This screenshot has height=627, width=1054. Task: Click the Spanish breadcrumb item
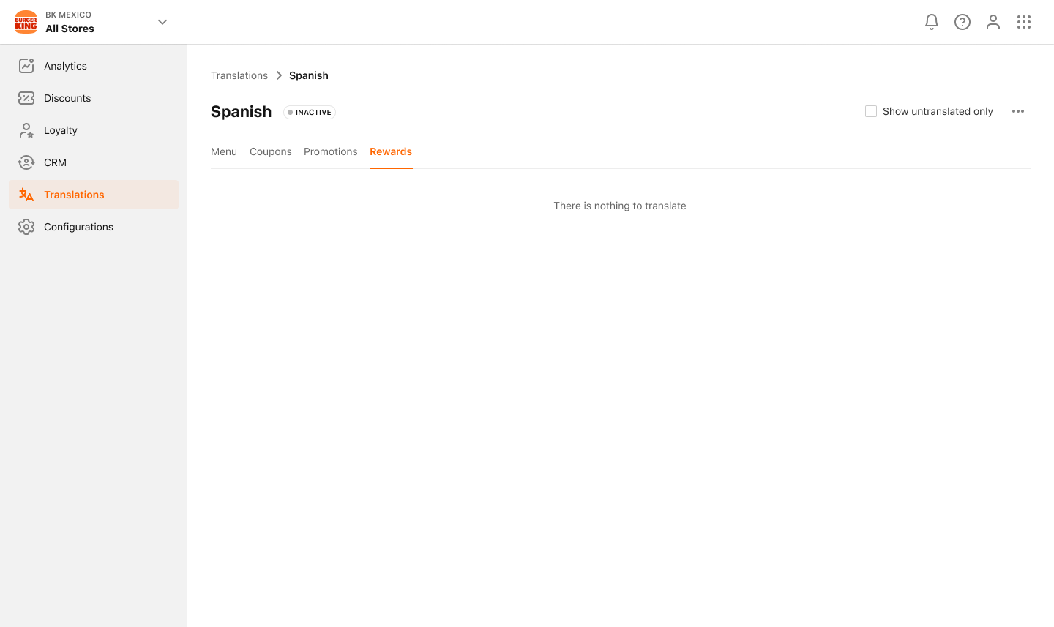tap(309, 75)
